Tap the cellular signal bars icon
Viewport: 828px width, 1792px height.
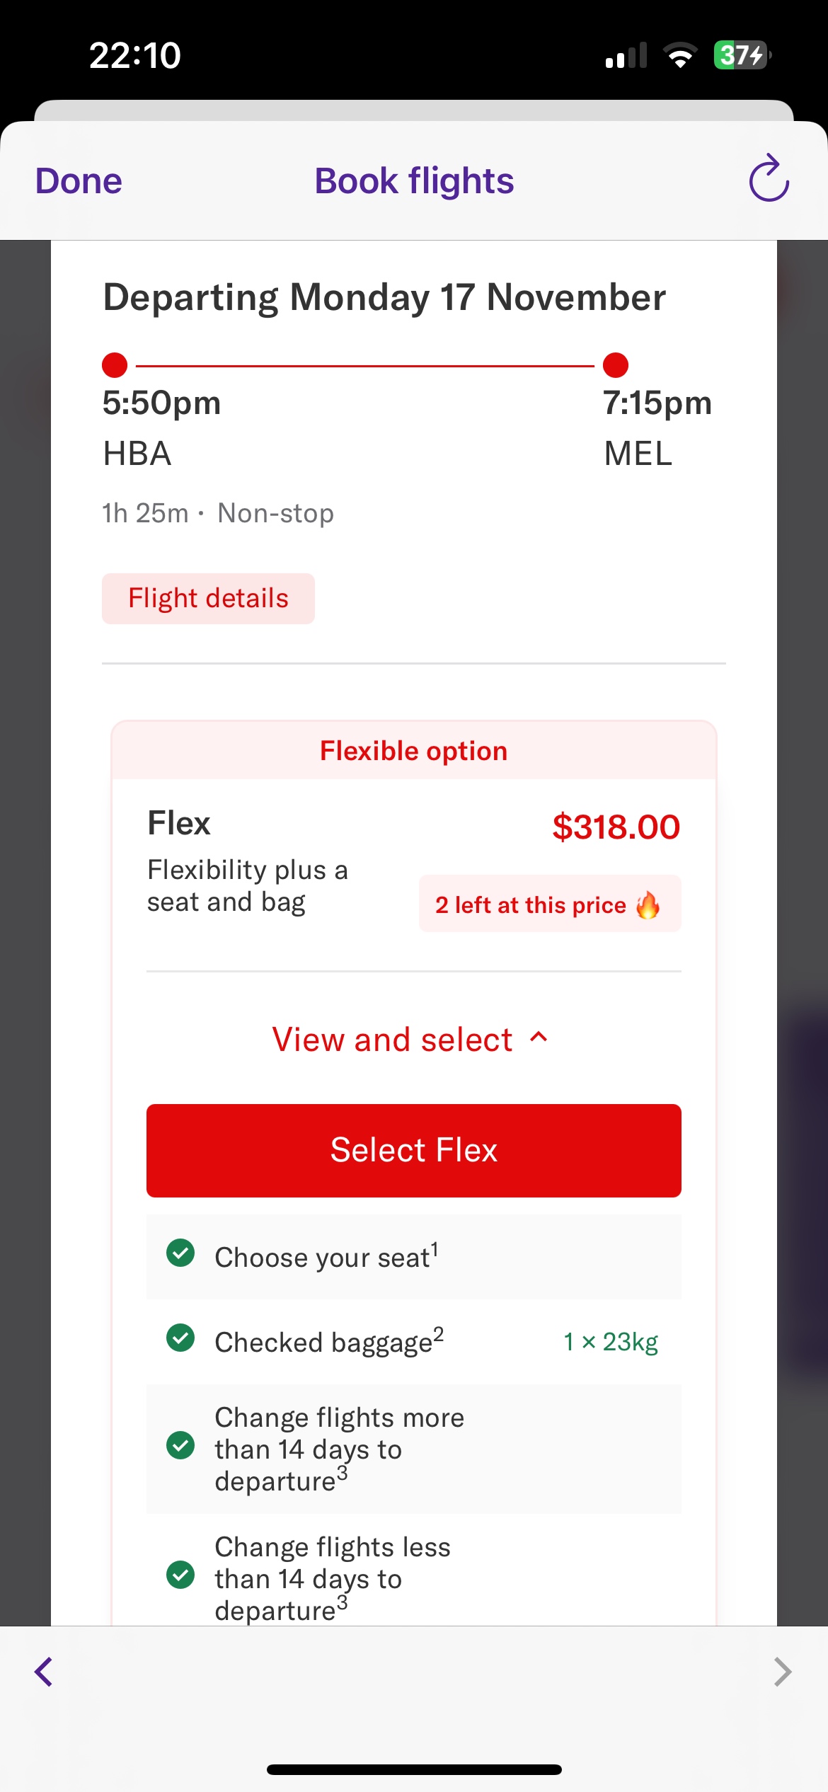point(626,56)
